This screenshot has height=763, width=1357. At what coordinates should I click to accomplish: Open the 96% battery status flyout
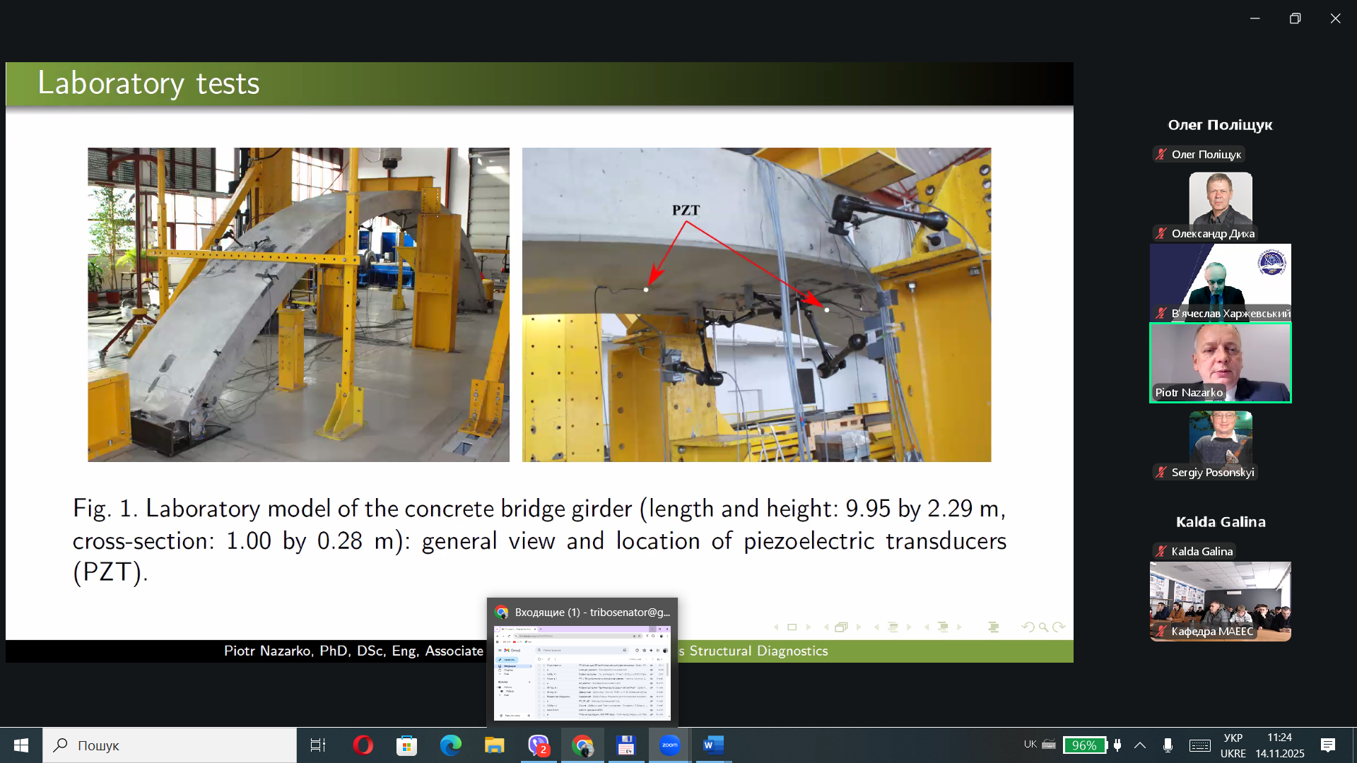tap(1084, 745)
